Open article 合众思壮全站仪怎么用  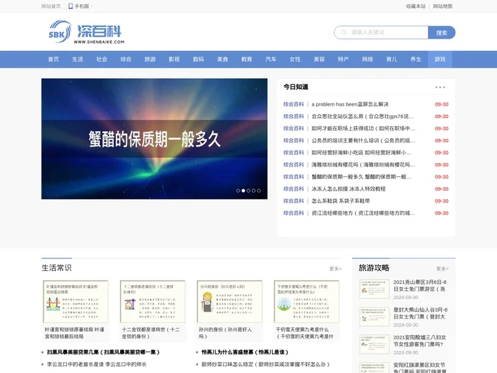pos(362,117)
